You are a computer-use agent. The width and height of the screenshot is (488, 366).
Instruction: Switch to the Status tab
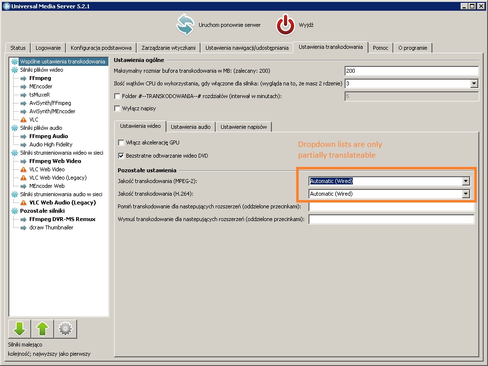[x=18, y=48]
